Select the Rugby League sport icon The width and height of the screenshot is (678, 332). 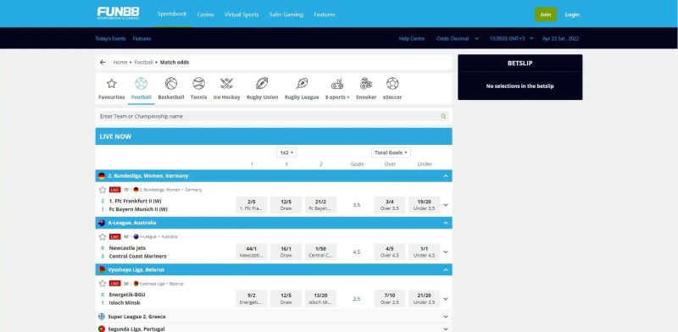click(302, 84)
